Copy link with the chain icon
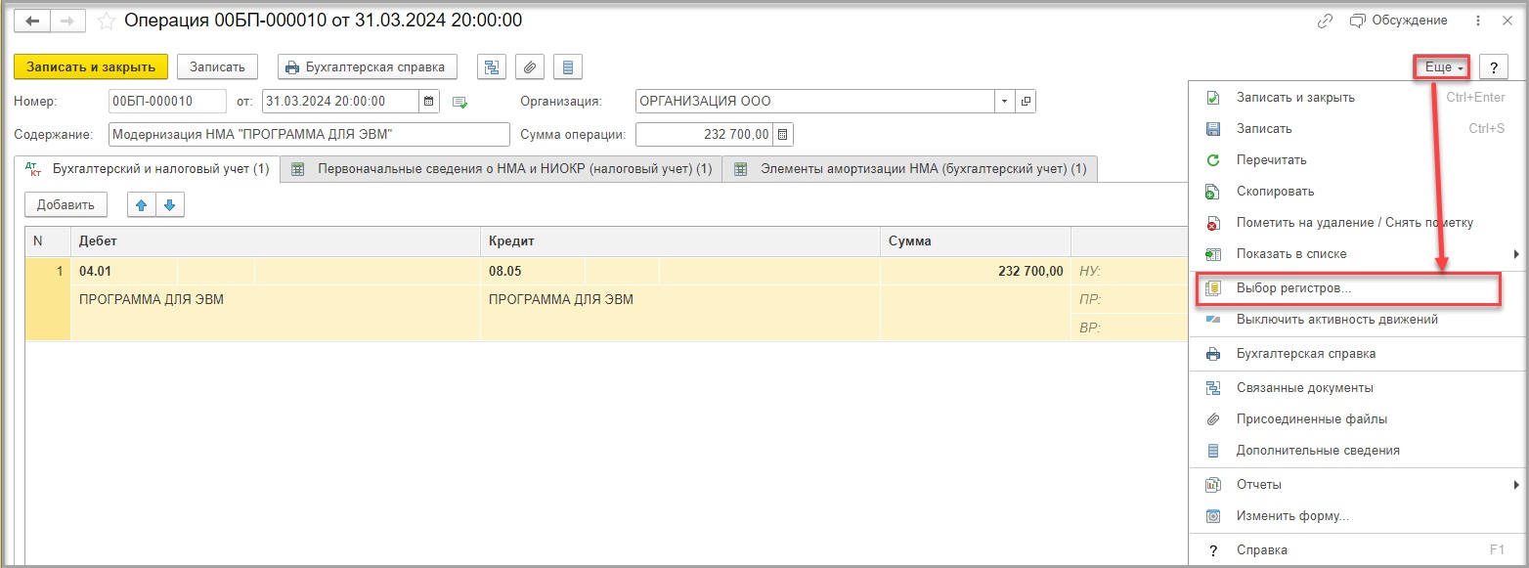This screenshot has height=568, width=1529. (1326, 21)
